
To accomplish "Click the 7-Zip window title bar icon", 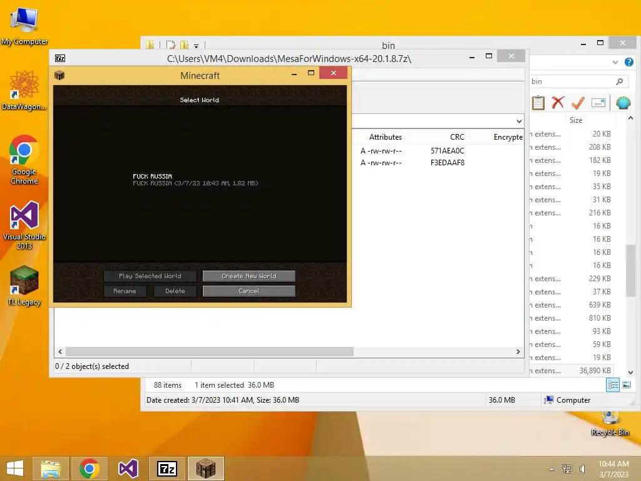I will pyautogui.click(x=60, y=58).
